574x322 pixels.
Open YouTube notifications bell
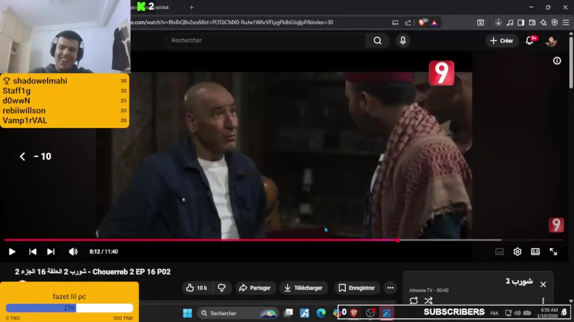[530, 41]
